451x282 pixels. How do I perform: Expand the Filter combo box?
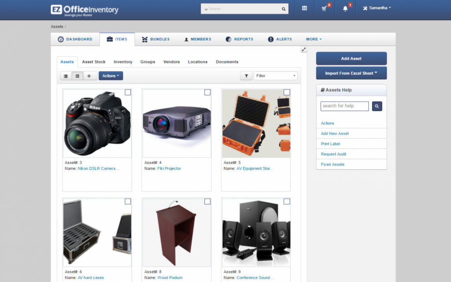275,76
